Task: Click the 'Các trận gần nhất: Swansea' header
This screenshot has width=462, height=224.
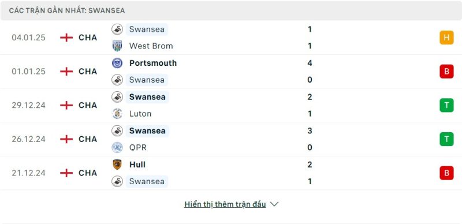Action: [x=67, y=10]
